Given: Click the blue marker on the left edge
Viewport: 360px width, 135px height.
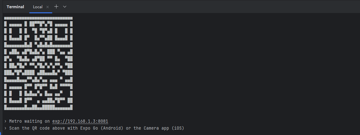Looking at the screenshot, I should point(0,133).
